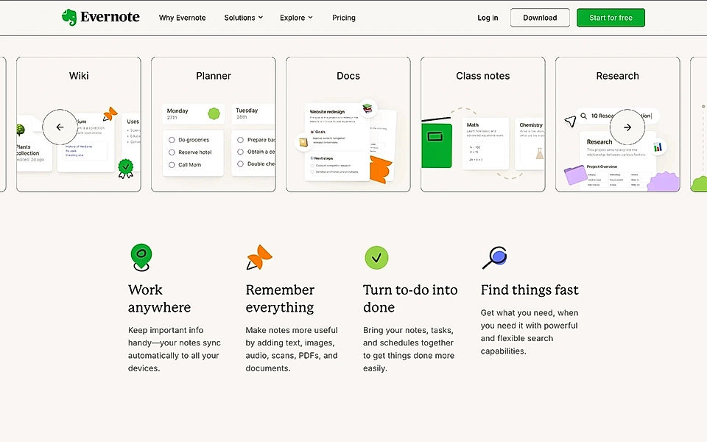Open the Solutions dropdown menu
The width and height of the screenshot is (707, 442).
243,17
